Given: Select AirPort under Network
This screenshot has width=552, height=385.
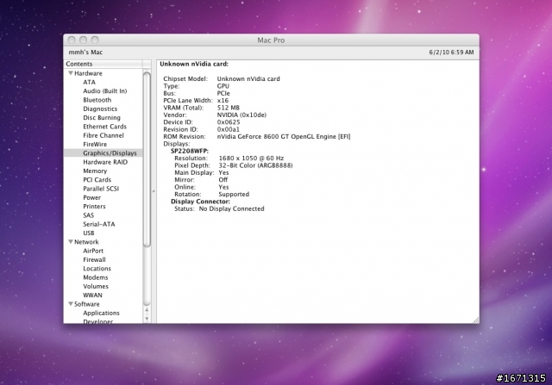Looking at the screenshot, I should 93,251.
